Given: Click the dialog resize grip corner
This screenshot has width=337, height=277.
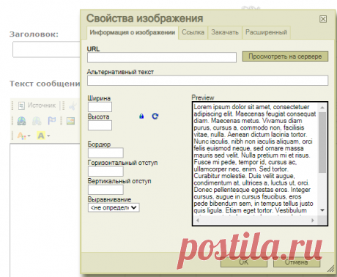Looking at the screenshot, I should click(331, 269).
